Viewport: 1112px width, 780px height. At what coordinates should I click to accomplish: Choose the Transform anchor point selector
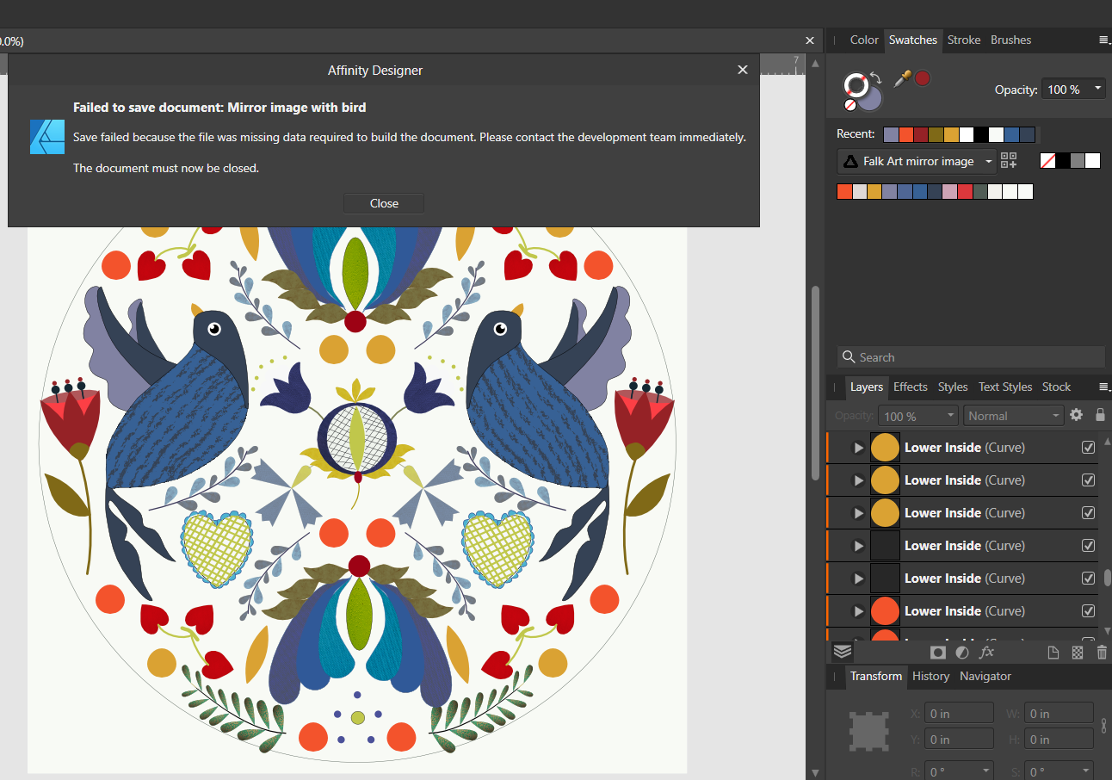(868, 731)
